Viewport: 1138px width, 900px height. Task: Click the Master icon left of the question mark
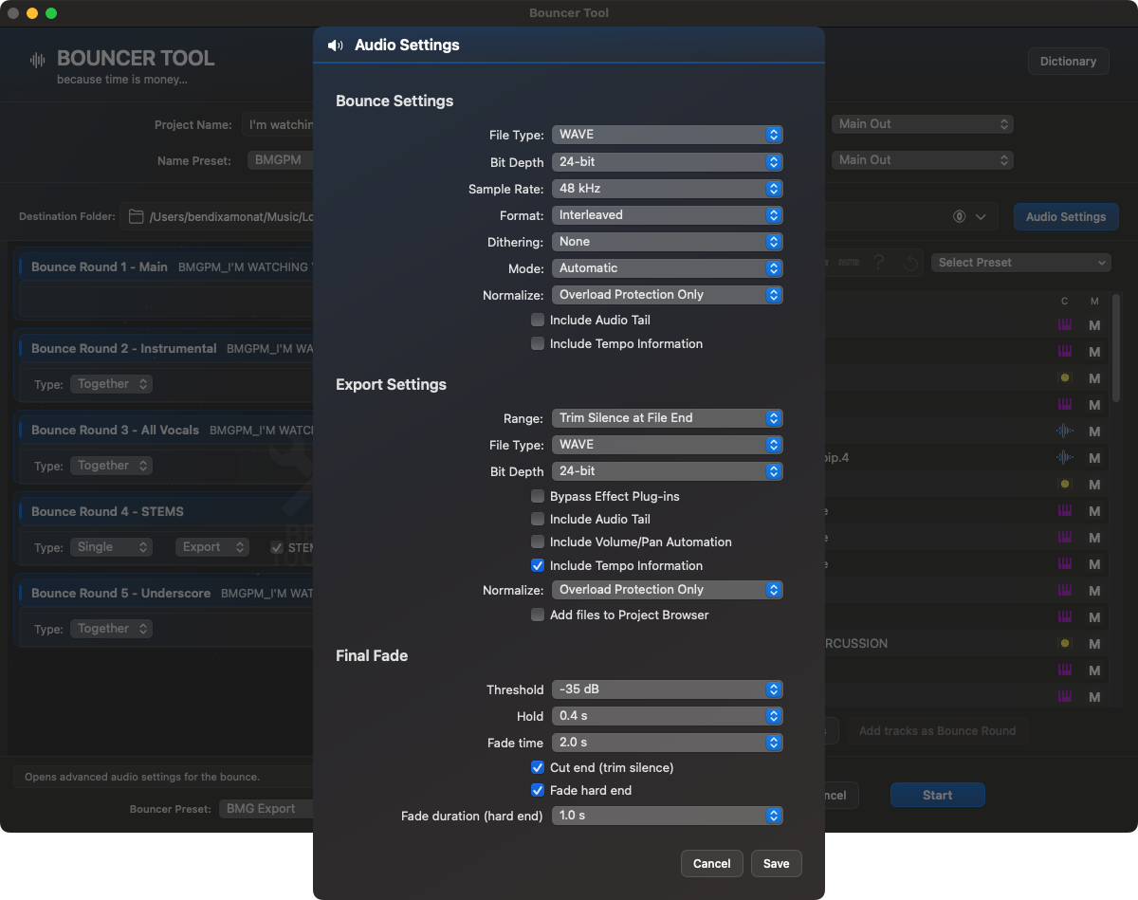pos(849,263)
